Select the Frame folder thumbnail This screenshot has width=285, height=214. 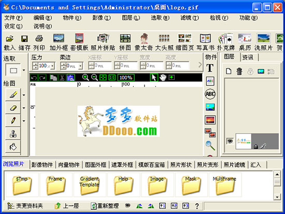(55, 185)
